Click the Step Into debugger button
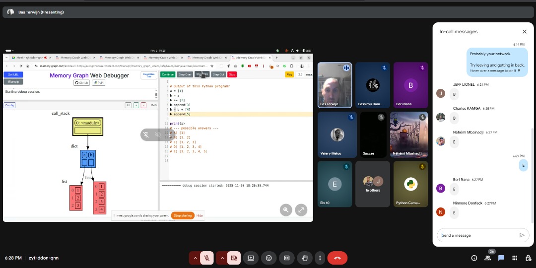Image resolution: width=536 pixels, height=268 pixels. coord(202,74)
